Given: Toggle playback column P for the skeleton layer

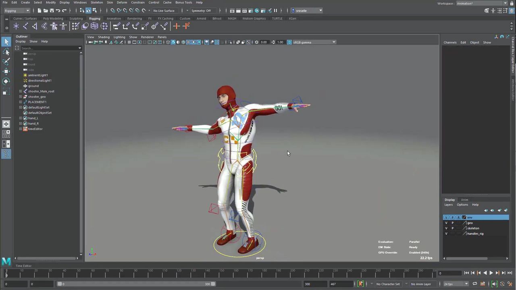Looking at the screenshot, I should pyautogui.click(x=452, y=228).
